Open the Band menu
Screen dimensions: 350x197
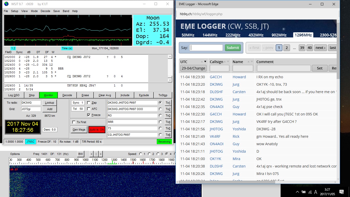(x=66, y=11)
